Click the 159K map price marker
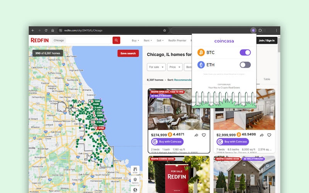The height and width of the screenshot is (193, 309). click(x=95, y=101)
